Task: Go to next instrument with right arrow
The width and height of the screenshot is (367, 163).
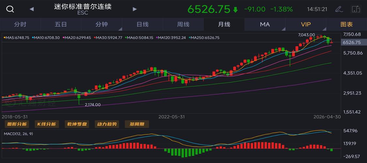Action: (135, 9)
